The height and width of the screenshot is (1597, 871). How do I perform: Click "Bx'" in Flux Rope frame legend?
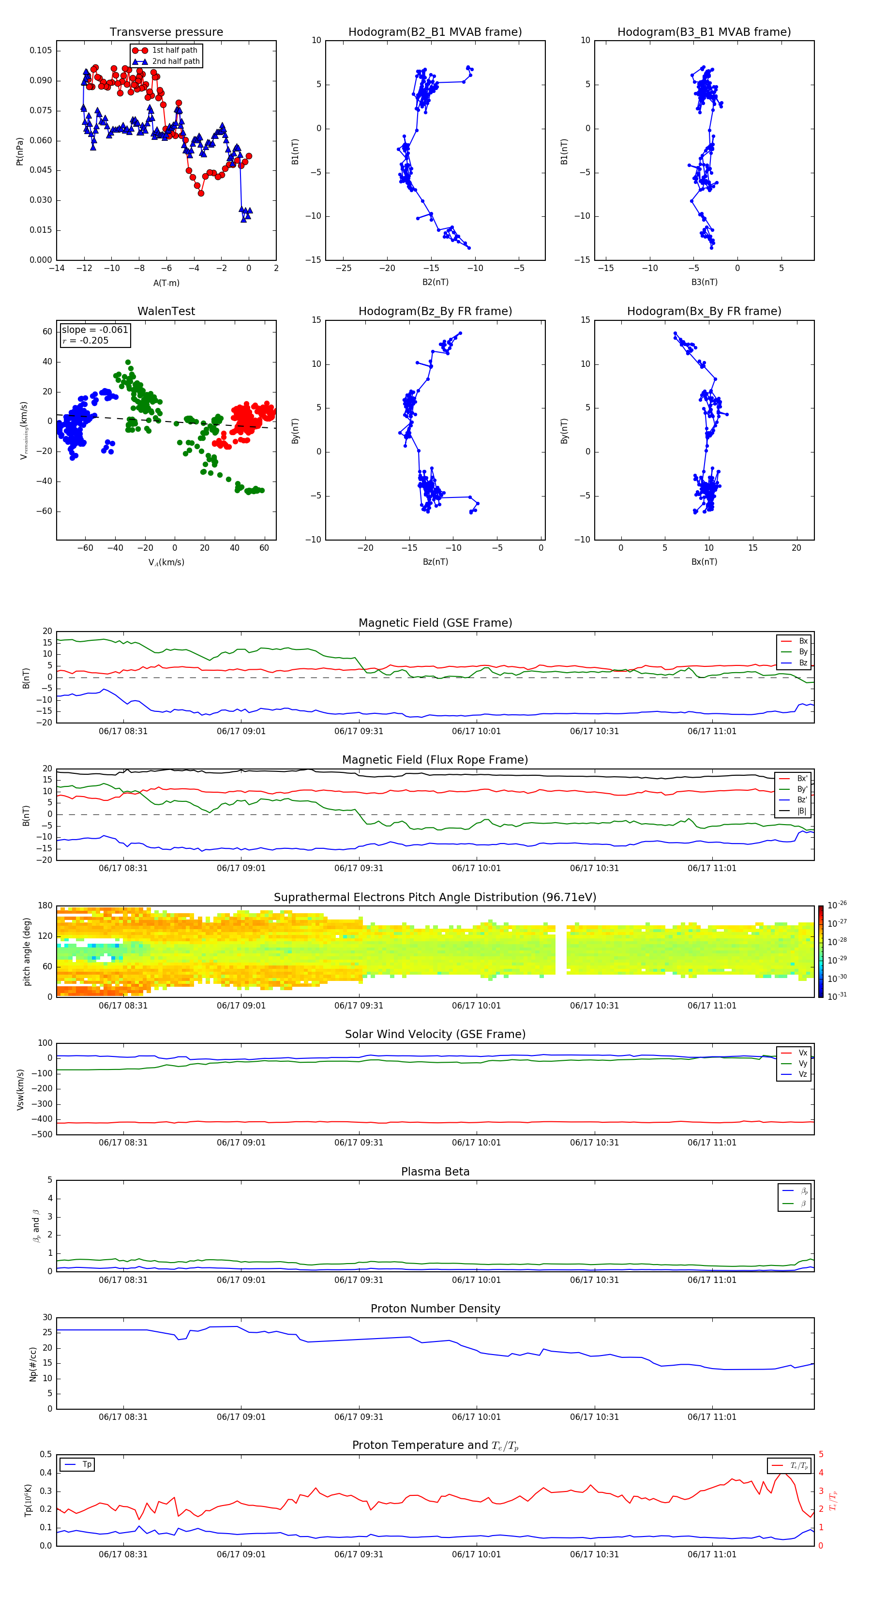click(x=794, y=779)
